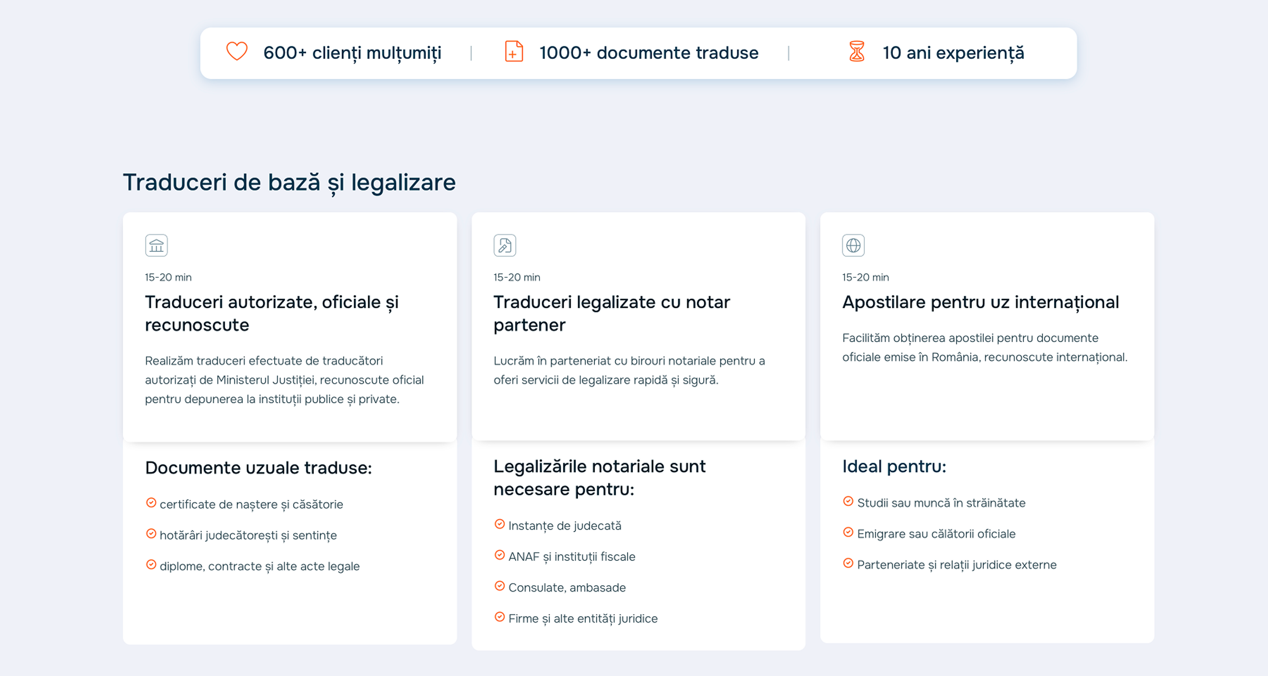Click the hourglass icon beside 10 ani experiență
Viewport: 1268px width, 676px height.
[x=856, y=52]
